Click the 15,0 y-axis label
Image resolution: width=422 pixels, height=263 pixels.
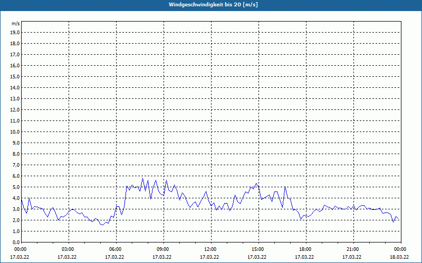(x=15, y=76)
